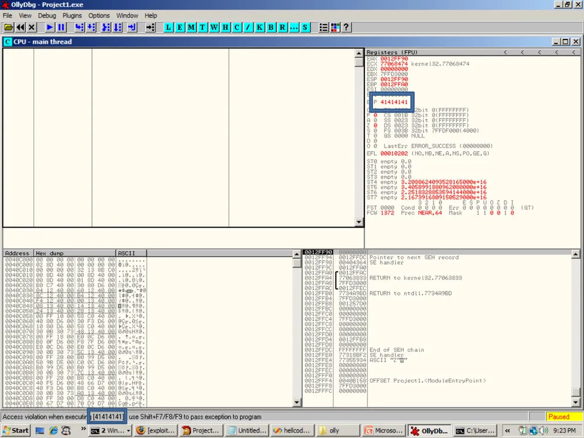Show Patches window (slash button)

click(248, 27)
